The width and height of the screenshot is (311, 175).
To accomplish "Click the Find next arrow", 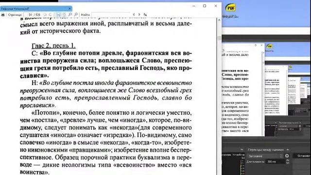I will point(139,15).
